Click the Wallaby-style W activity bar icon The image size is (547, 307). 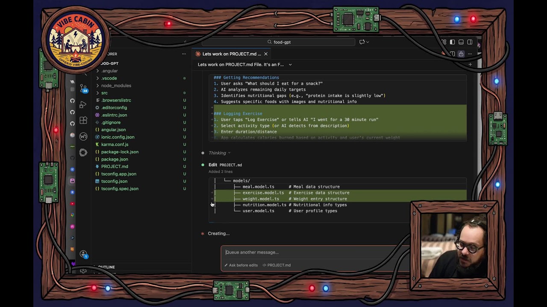83,136
